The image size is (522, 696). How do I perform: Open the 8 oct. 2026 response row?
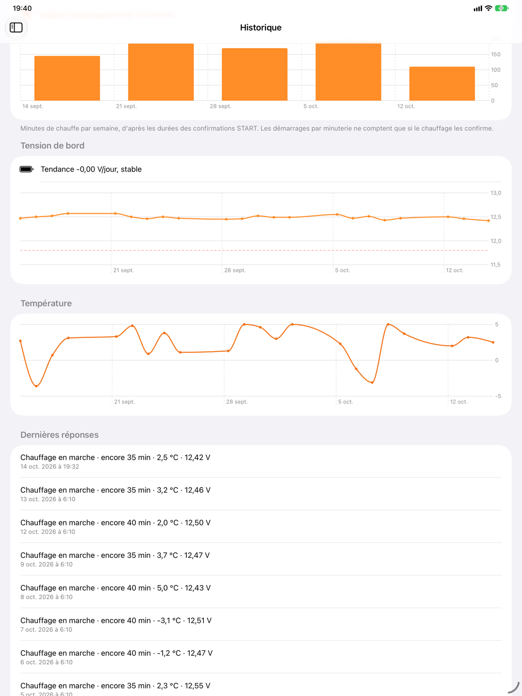[x=261, y=592]
